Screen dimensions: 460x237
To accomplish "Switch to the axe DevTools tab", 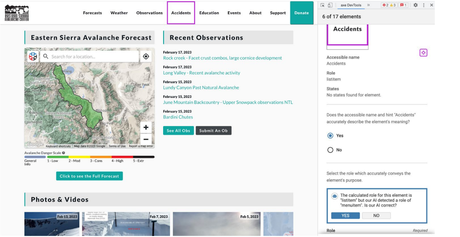I will (351, 5).
